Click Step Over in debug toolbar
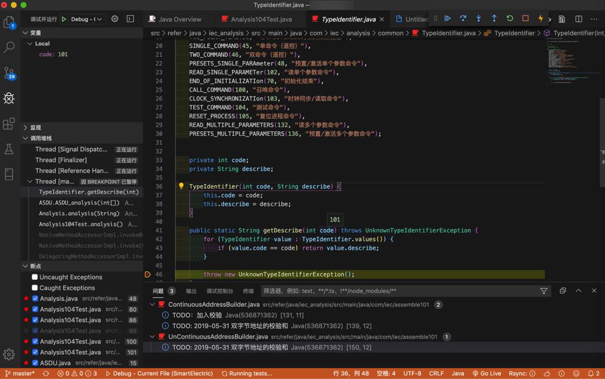This screenshot has width=605, height=379. tap(463, 19)
